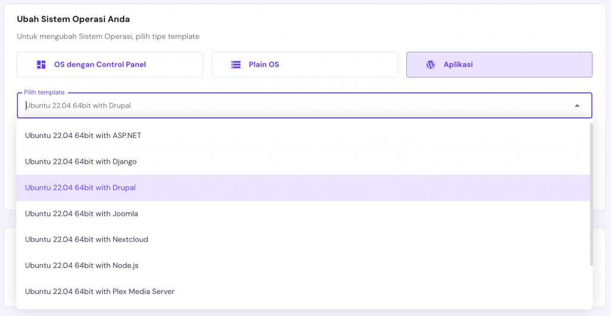This screenshot has width=611, height=316.
Task: Click the OS dengan Control Panel label text
Action: click(x=100, y=64)
